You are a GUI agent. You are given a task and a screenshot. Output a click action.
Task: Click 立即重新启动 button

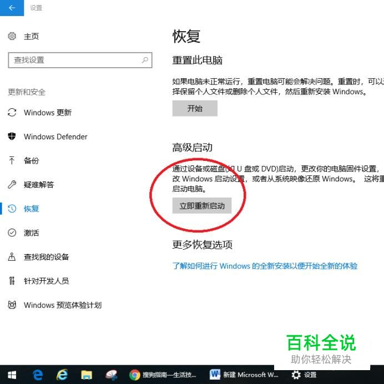[x=202, y=205]
